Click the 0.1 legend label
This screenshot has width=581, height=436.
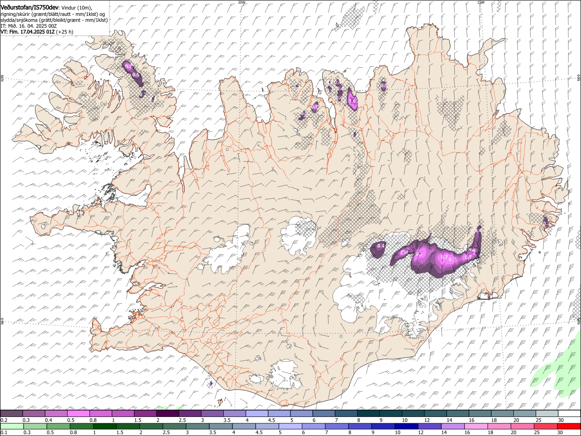[x=3, y=432]
